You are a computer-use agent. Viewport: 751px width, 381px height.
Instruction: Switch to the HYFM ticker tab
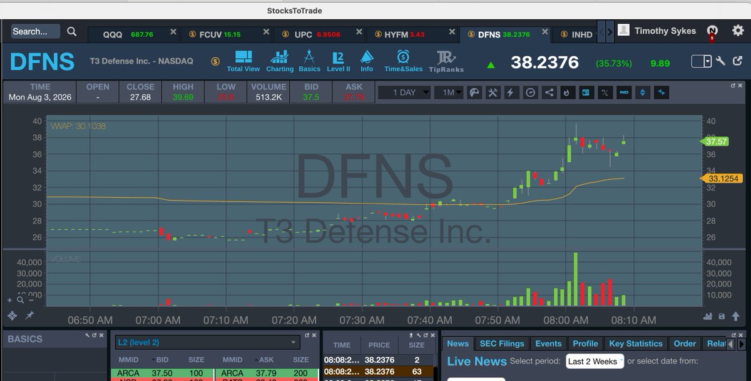click(412, 34)
